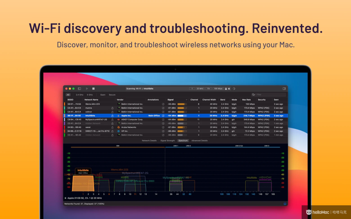The image size is (351, 219).
Task: Sort by the Security column header
Action: pyautogui.click(x=262, y=100)
